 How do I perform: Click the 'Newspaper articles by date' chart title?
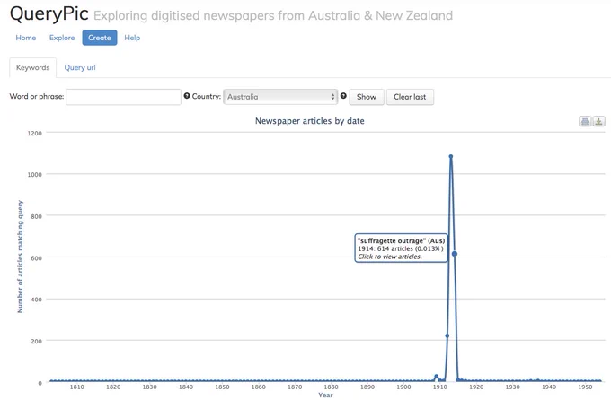(x=310, y=121)
